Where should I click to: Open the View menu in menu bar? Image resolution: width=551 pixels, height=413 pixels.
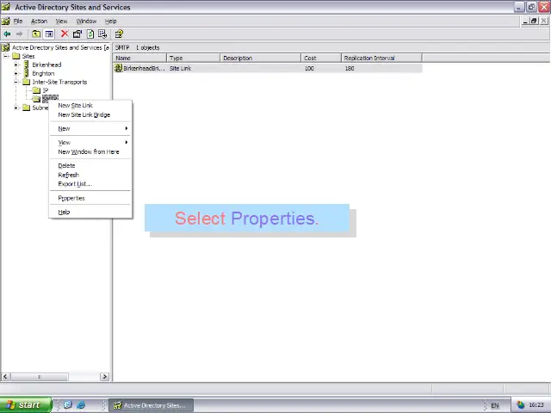61,21
